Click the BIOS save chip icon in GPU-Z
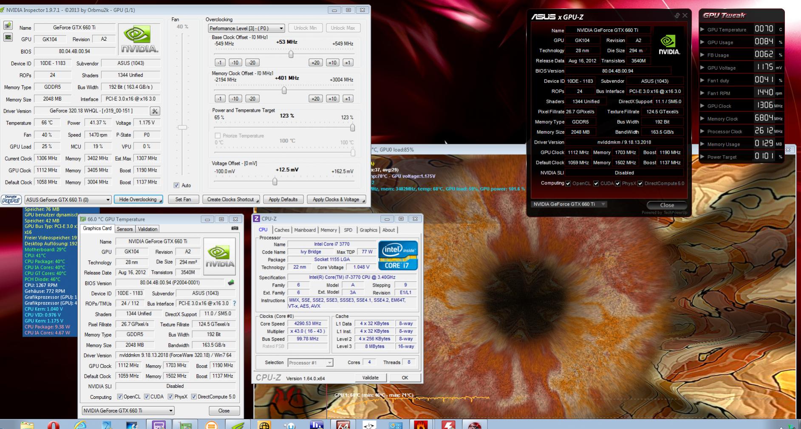The width and height of the screenshot is (801, 429). pyautogui.click(x=231, y=282)
